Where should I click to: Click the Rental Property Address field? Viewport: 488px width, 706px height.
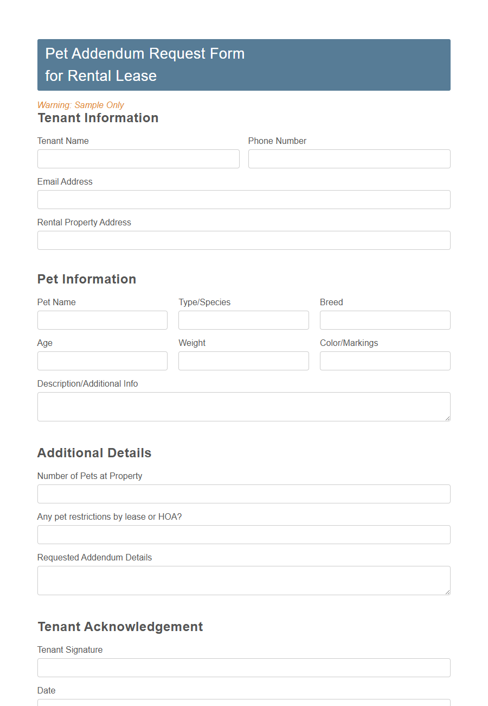pos(243,240)
